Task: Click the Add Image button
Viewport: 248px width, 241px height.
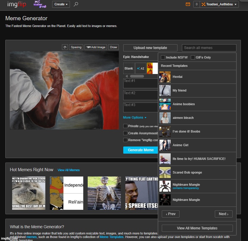Action: click(x=96, y=47)
